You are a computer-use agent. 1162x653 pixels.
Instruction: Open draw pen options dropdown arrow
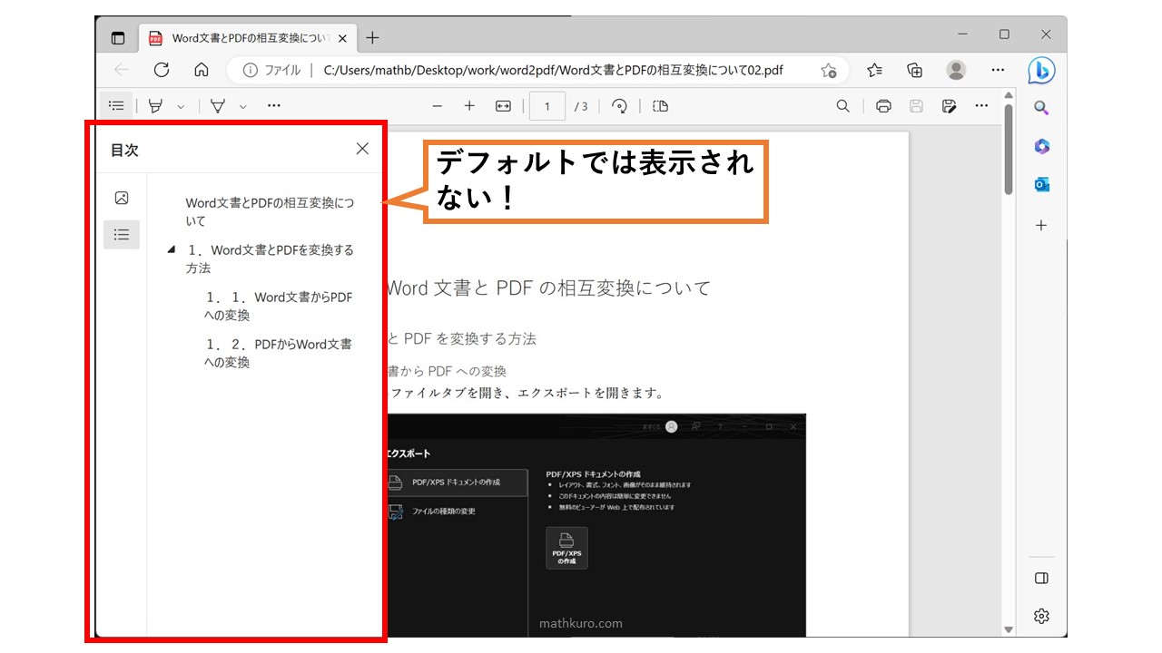(x=242, y=106)
